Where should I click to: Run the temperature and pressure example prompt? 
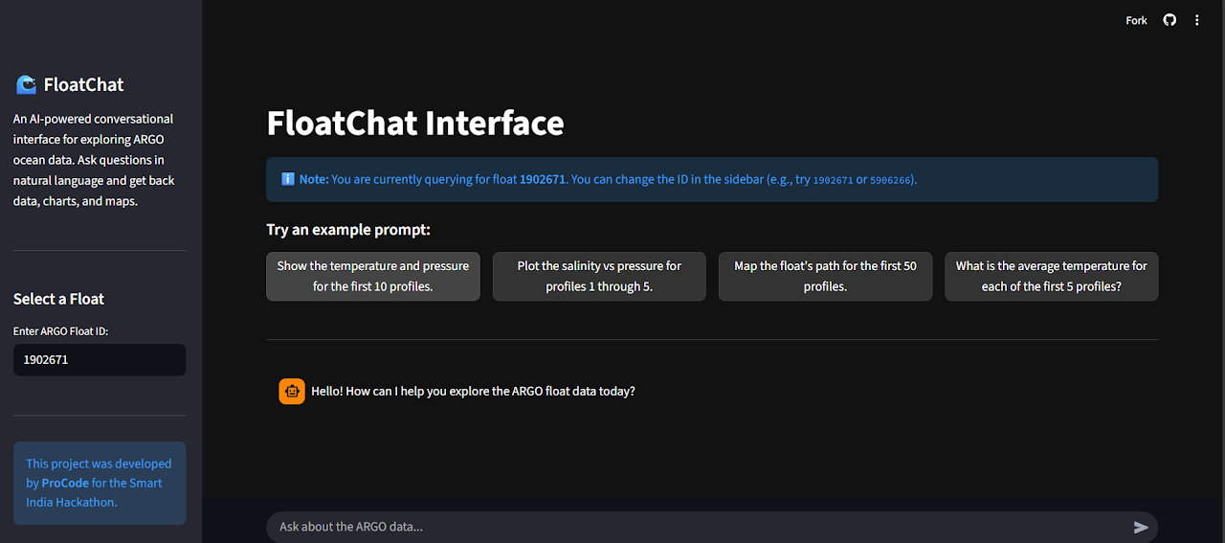tap(373, 277)
